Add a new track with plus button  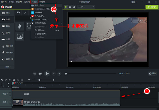[9, 84]
